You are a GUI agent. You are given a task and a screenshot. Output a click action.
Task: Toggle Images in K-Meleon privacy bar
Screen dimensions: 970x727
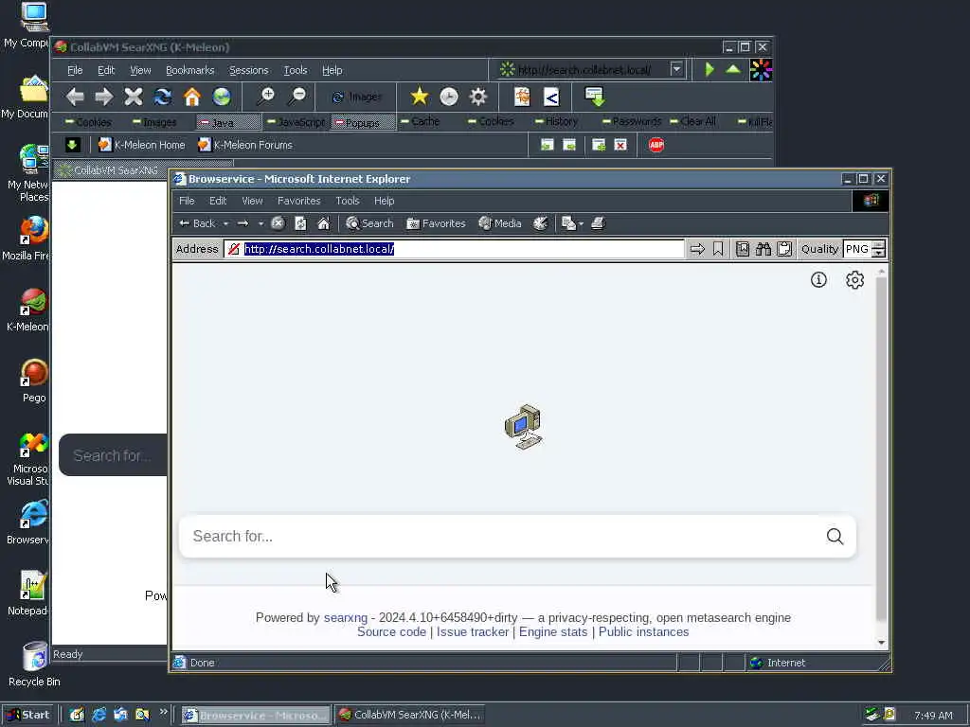tap(154, 122)
